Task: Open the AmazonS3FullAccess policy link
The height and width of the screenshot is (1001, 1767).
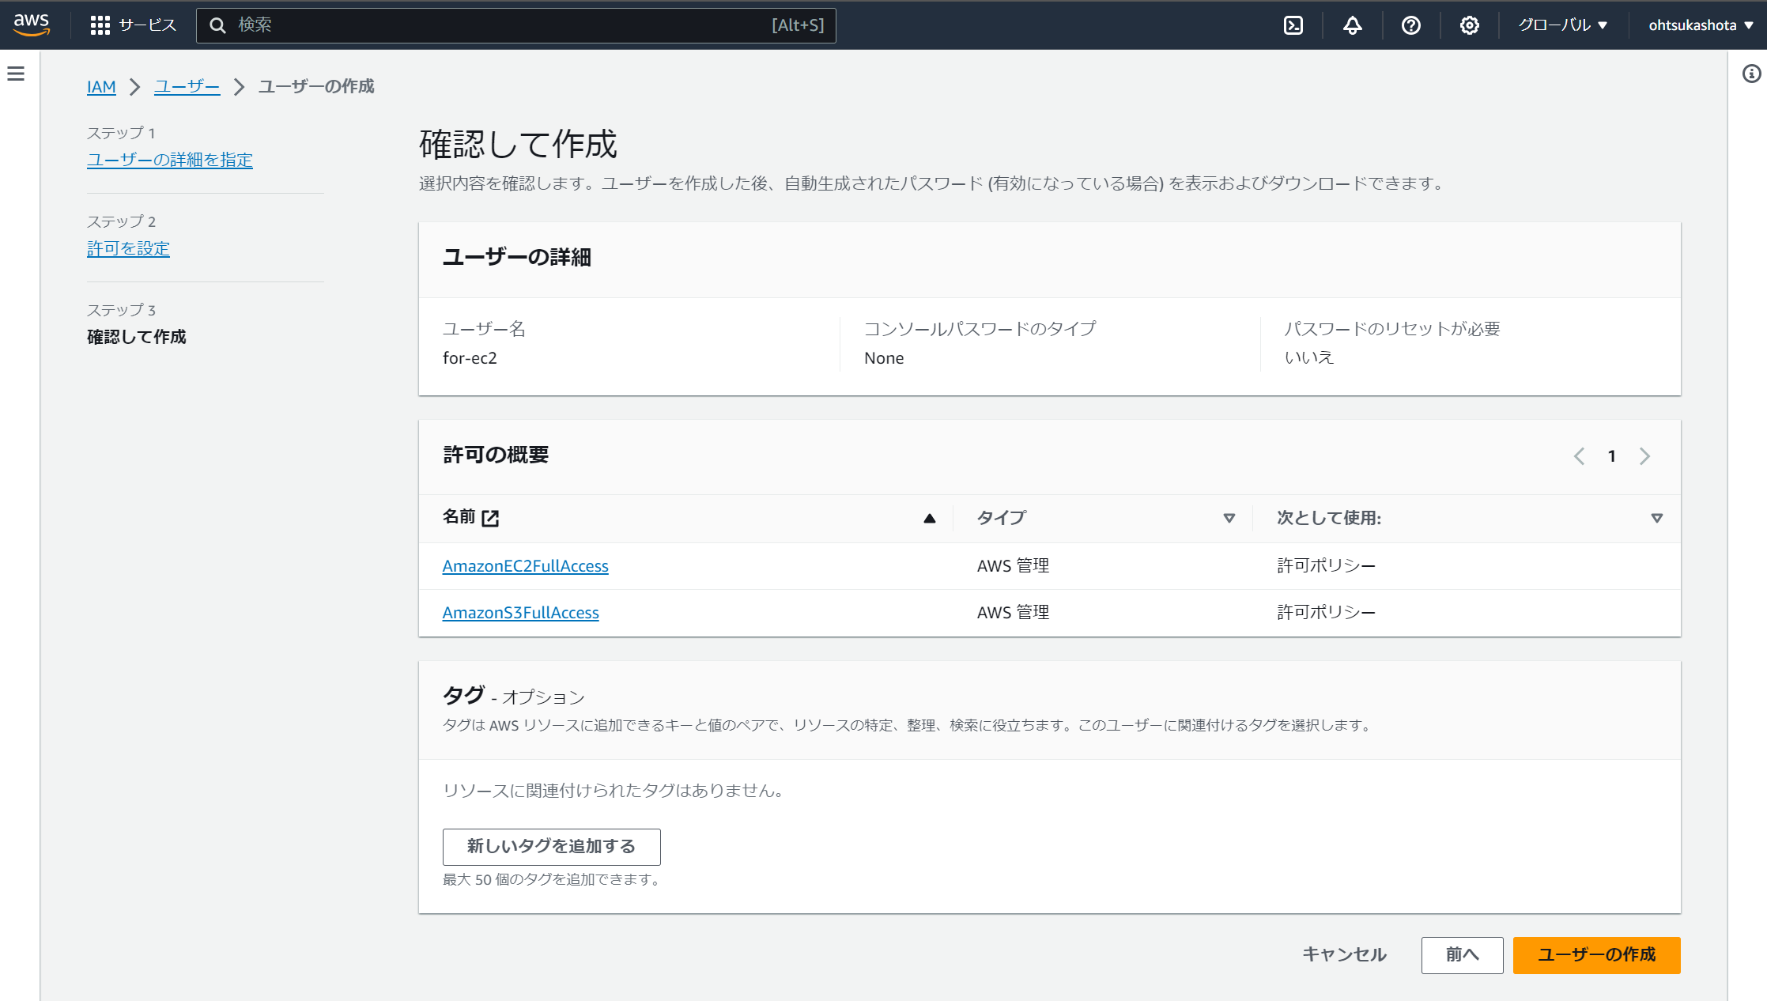Action: pos(520,612)
